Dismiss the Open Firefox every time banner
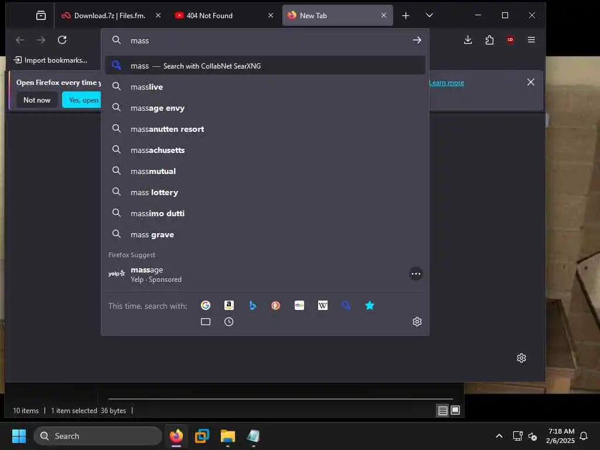The height and width of the screenshot is (450, 600). [531, 82]
